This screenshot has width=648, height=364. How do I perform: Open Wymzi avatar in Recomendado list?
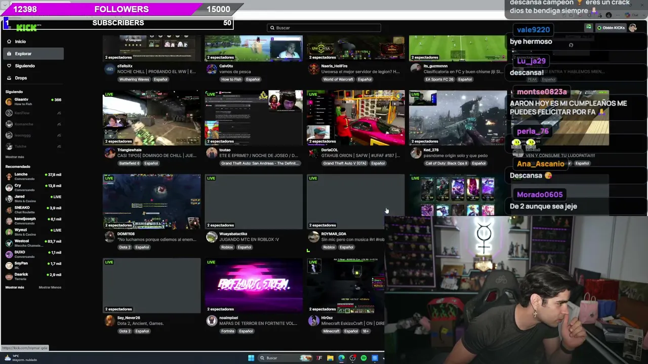[x=9, y=232]
